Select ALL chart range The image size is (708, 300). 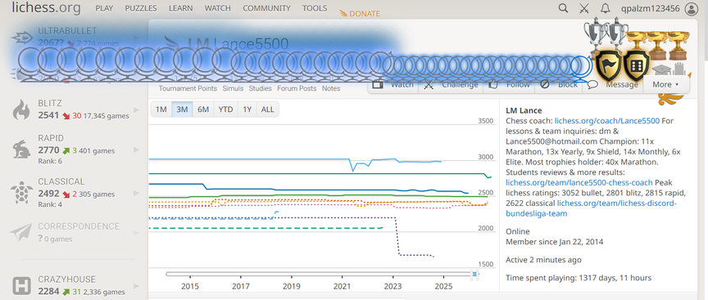[x=268, y=110]
